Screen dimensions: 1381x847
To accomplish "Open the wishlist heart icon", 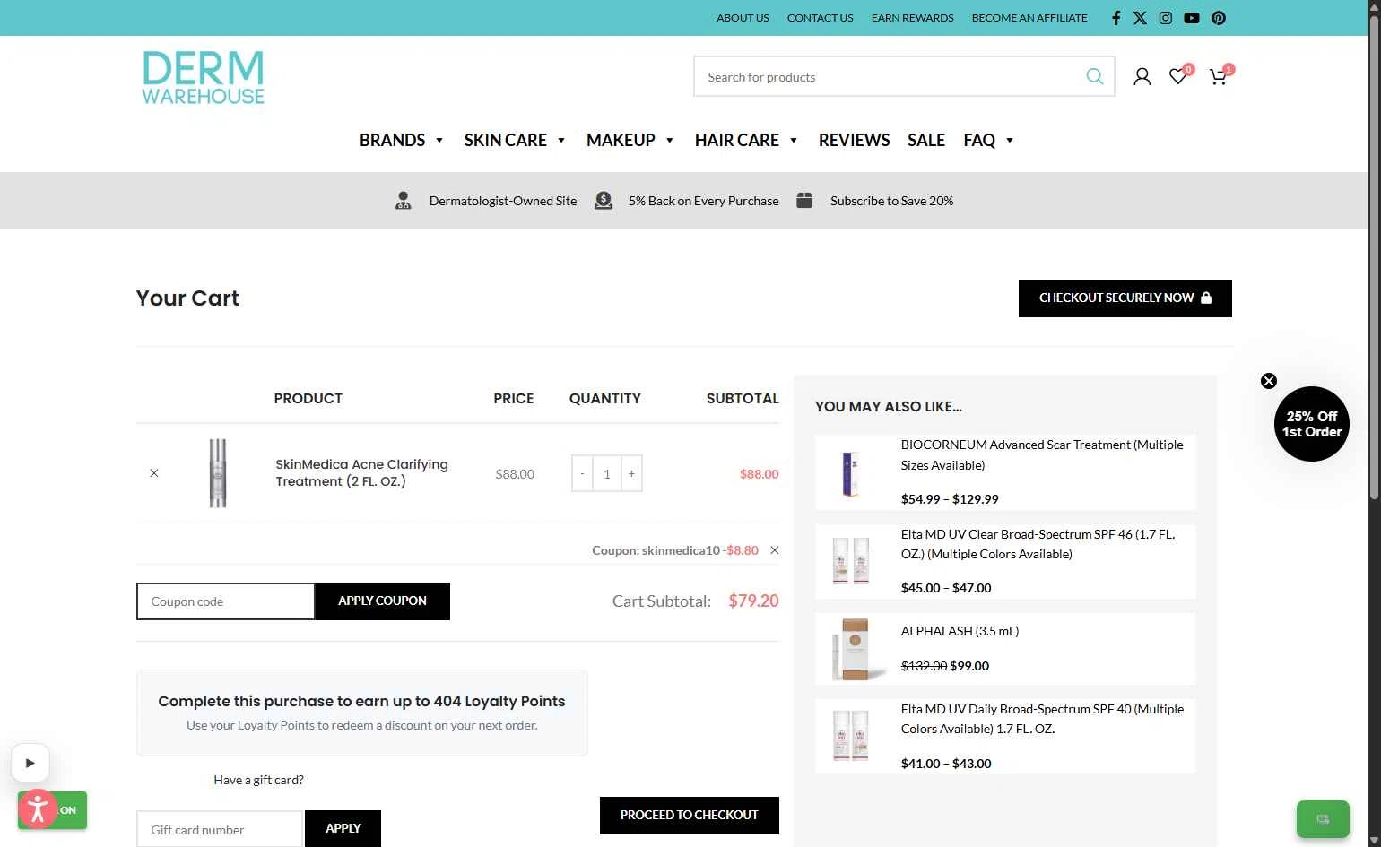I will pos(1178,77).
